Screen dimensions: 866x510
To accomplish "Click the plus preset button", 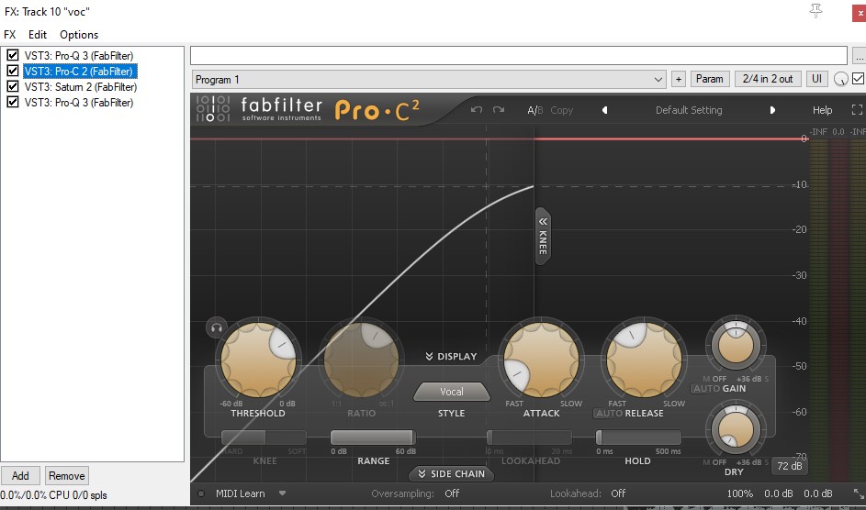I will [679, 80].
